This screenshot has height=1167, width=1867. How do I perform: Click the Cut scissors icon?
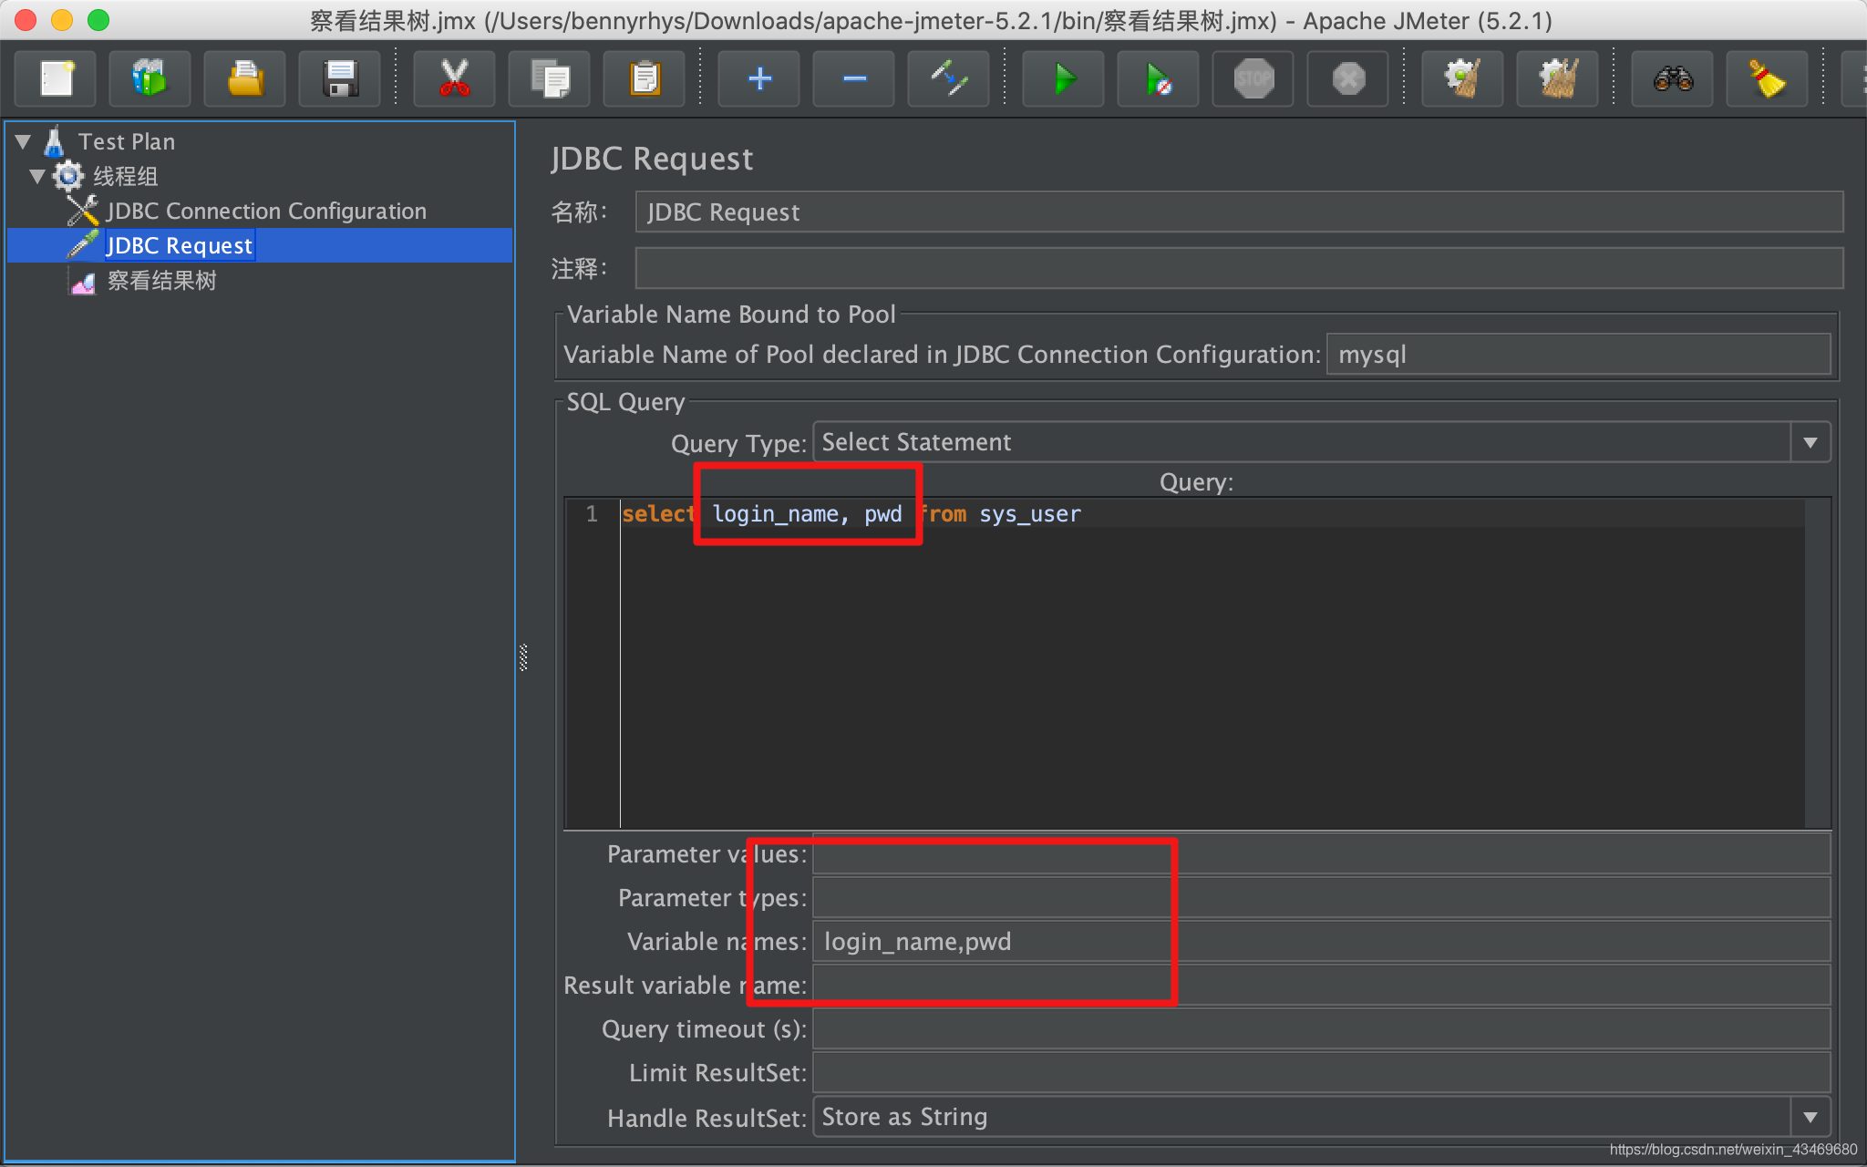point(454,78)
